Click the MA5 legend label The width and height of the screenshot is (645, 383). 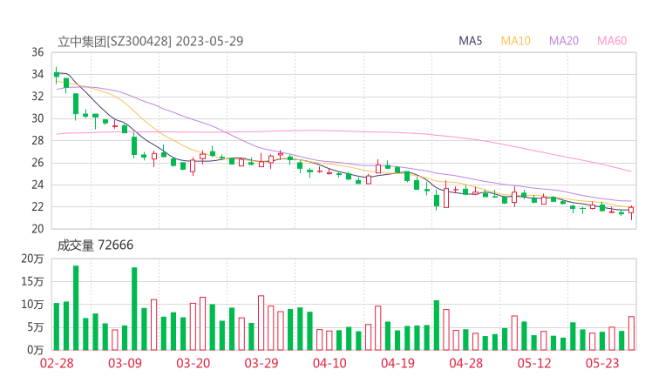(x=470, y=41)
